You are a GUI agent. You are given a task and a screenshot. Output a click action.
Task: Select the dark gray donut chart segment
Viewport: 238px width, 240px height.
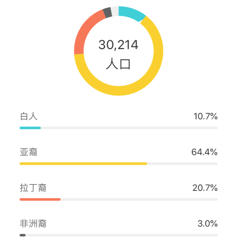point(107,12)
